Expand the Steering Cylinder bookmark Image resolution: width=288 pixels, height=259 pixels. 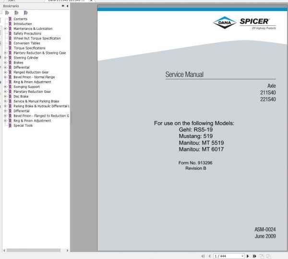coord(5,58)
